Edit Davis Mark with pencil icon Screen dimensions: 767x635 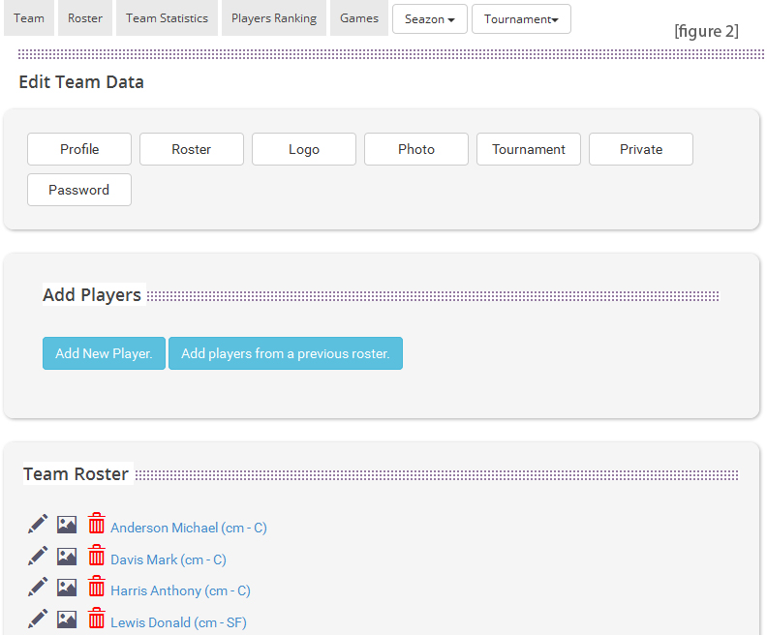click(38, 557)
